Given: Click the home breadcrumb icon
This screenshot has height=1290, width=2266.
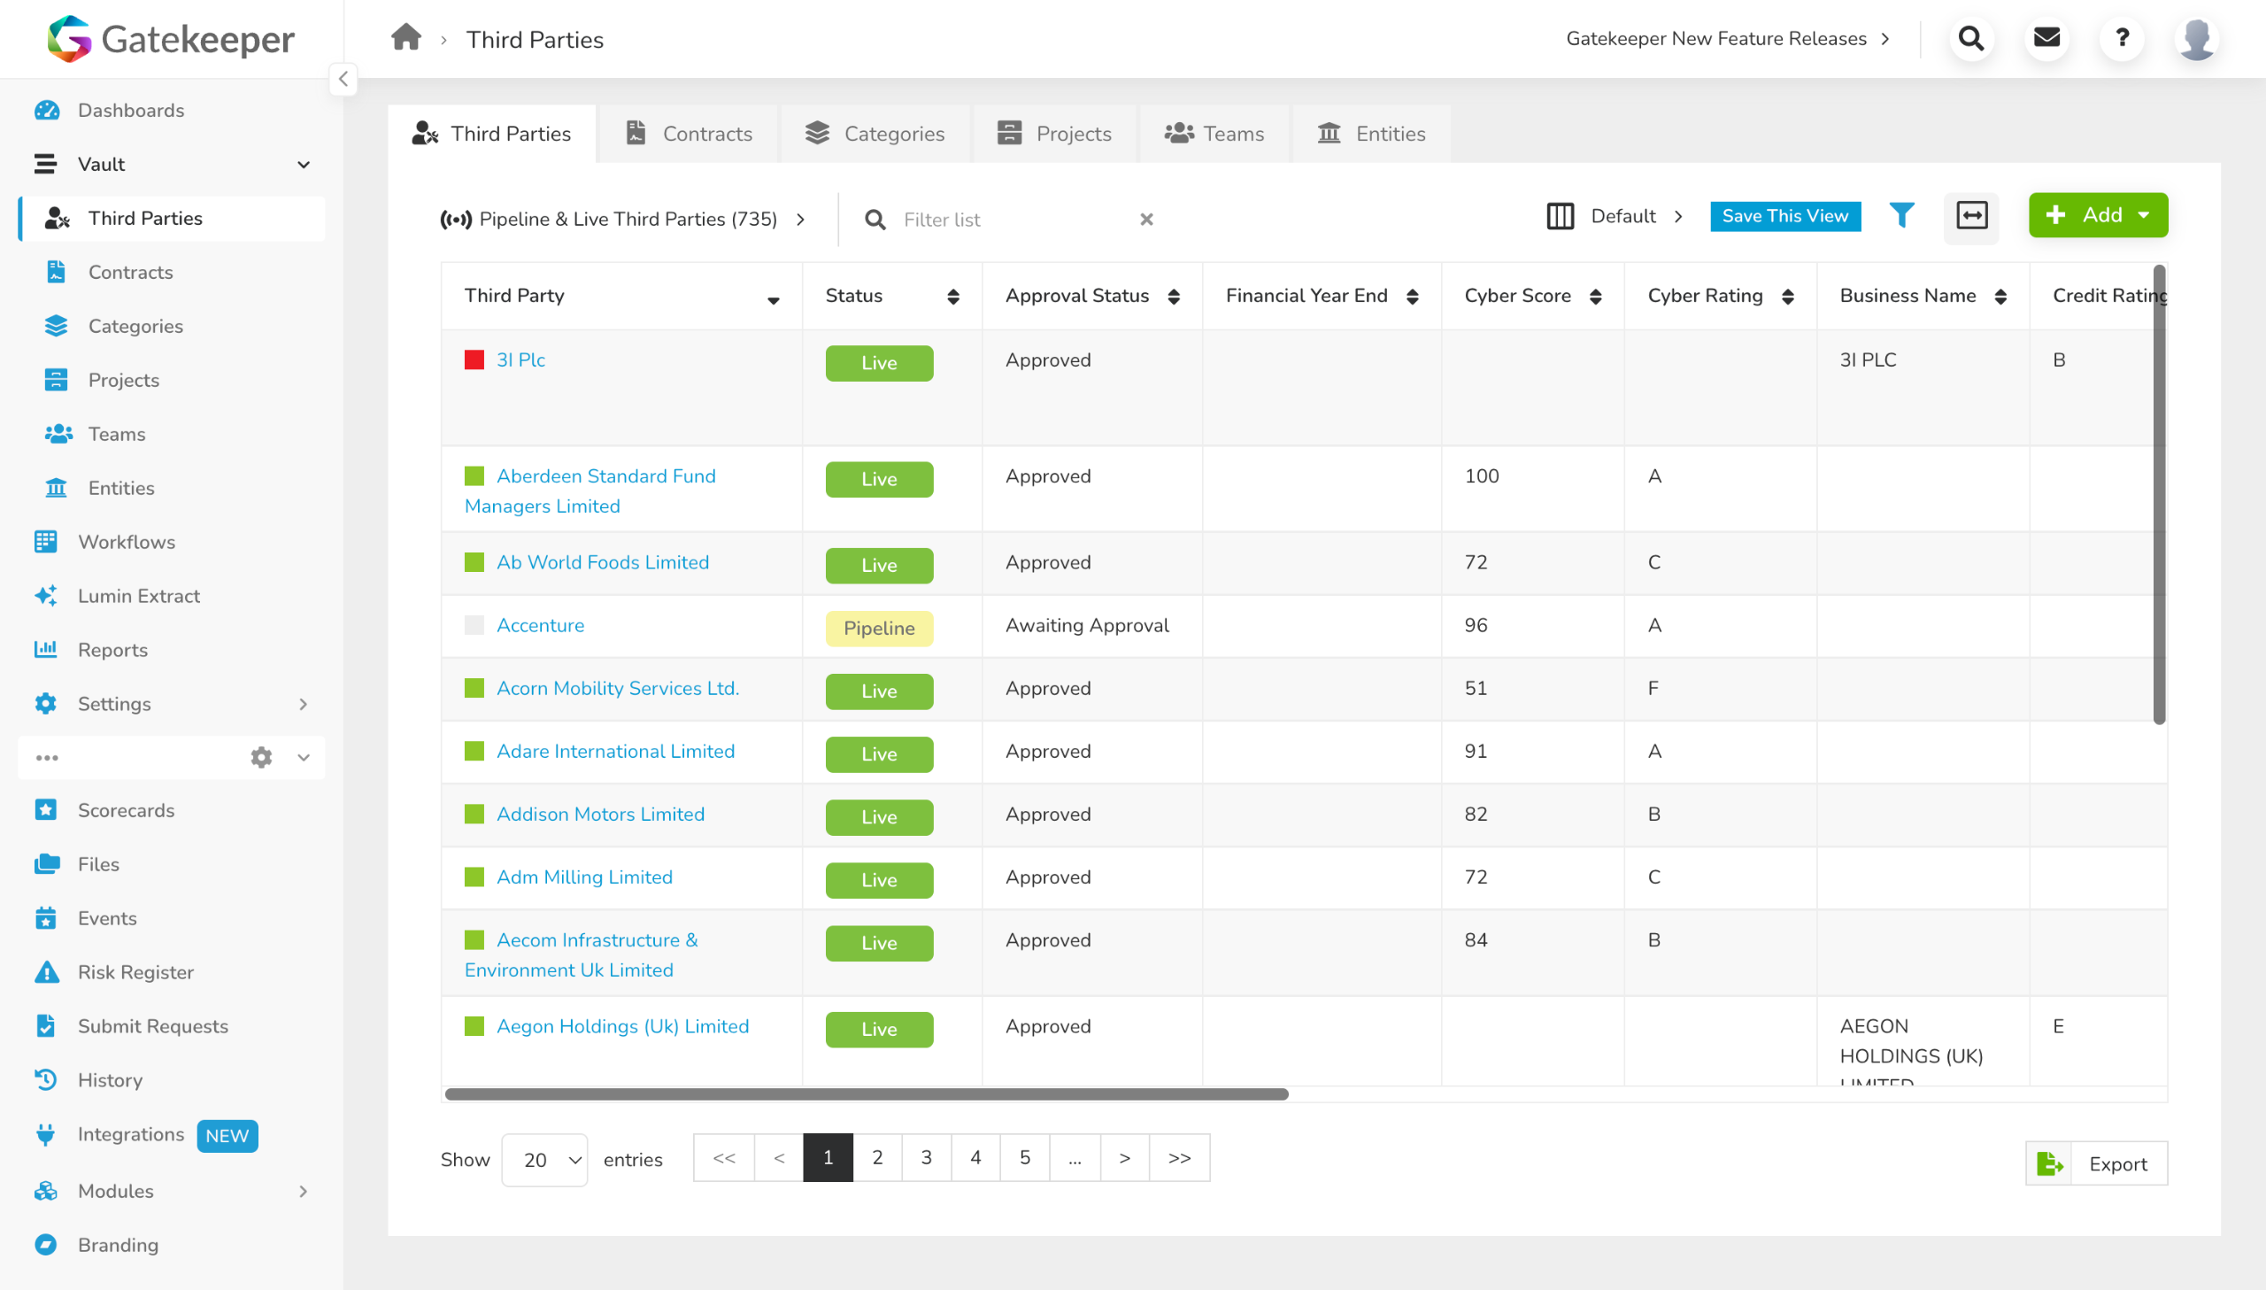Looking at the screenshot, I should pyautogui.click(x=405, y=38).
